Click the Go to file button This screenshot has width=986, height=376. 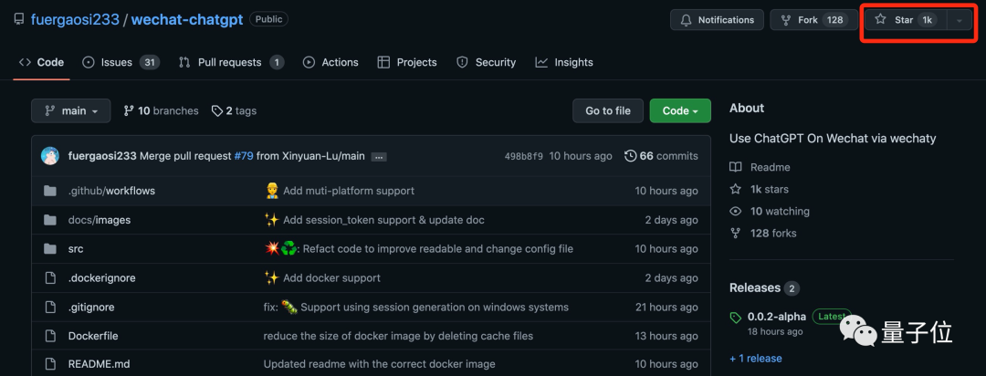(x=607, y=110)
